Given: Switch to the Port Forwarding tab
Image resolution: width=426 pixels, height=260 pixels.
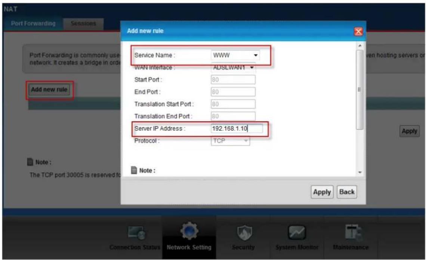Looking at the screenshot, I should click(33, 23).
